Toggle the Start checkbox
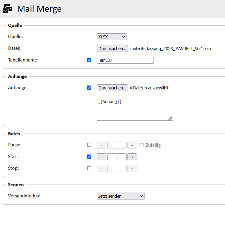 pyautogui.click(x=89, y=157)
